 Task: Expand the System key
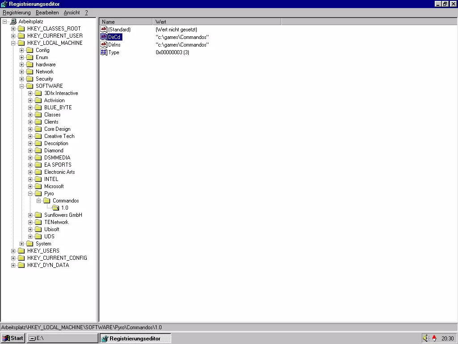tap(21, 244)
